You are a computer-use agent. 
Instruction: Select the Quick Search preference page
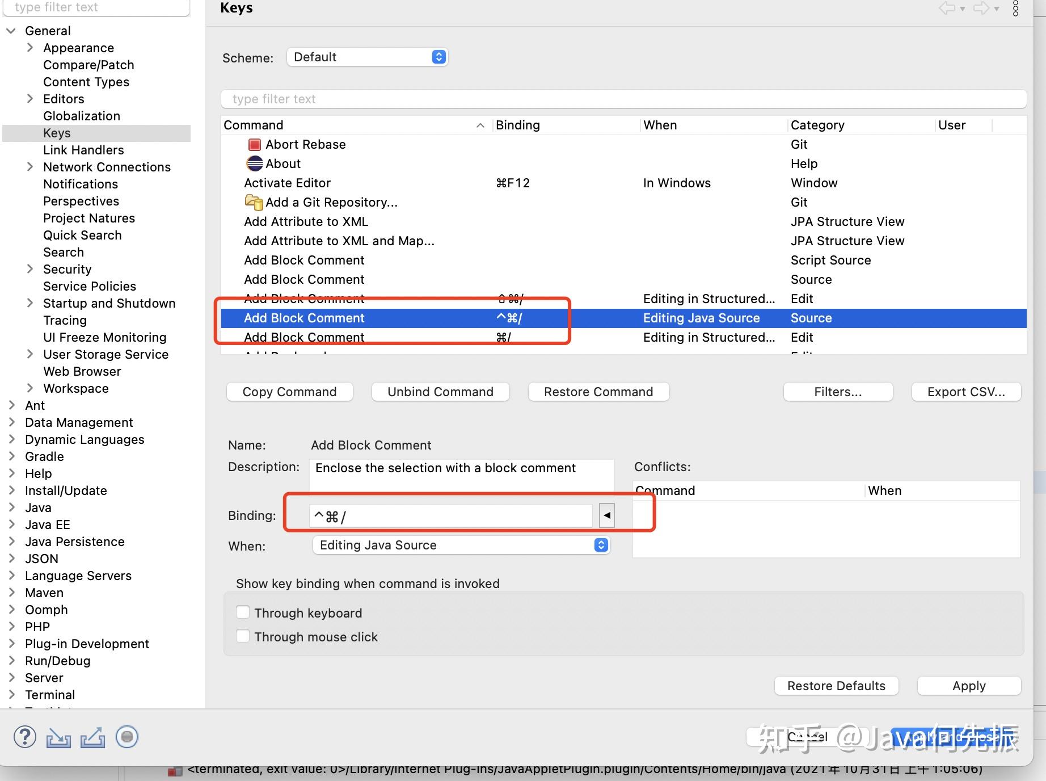point(82,235)
